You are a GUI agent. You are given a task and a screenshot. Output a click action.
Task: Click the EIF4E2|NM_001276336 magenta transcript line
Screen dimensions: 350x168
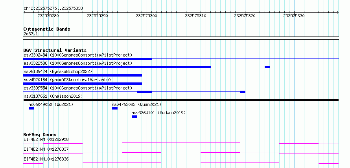click(181, 163)
